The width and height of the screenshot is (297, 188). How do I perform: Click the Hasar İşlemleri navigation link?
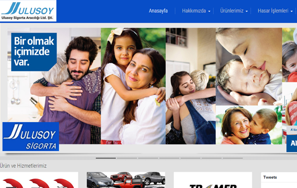(x=273, y=11)
